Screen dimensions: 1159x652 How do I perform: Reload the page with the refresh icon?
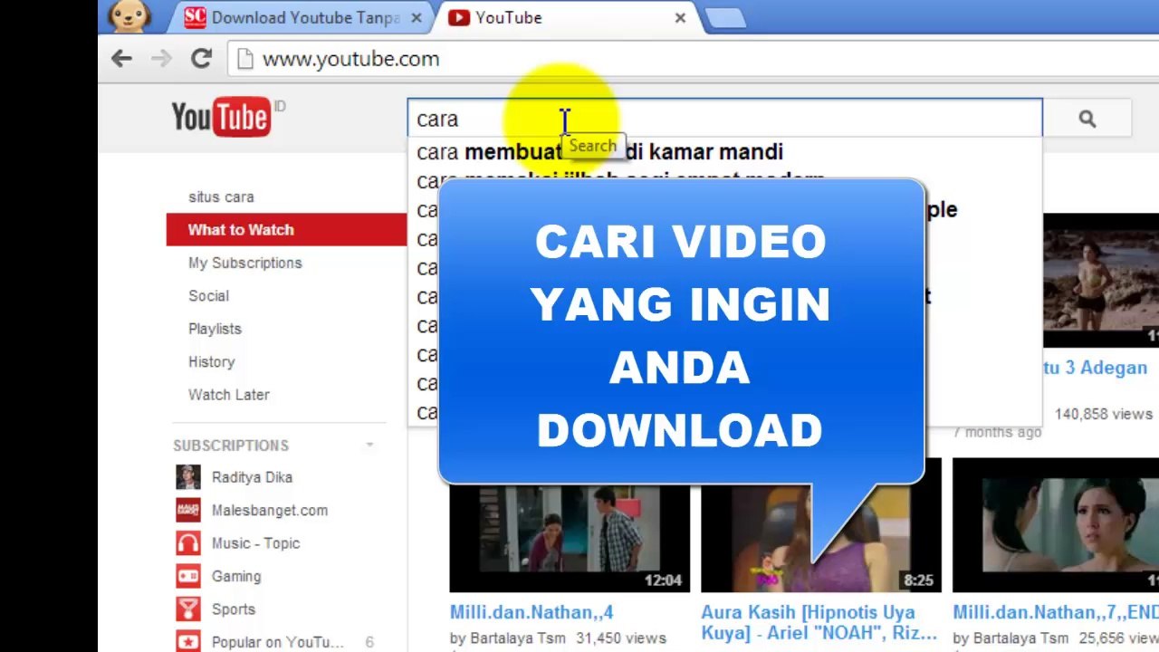pyautogui.click(x=201, y=59)
